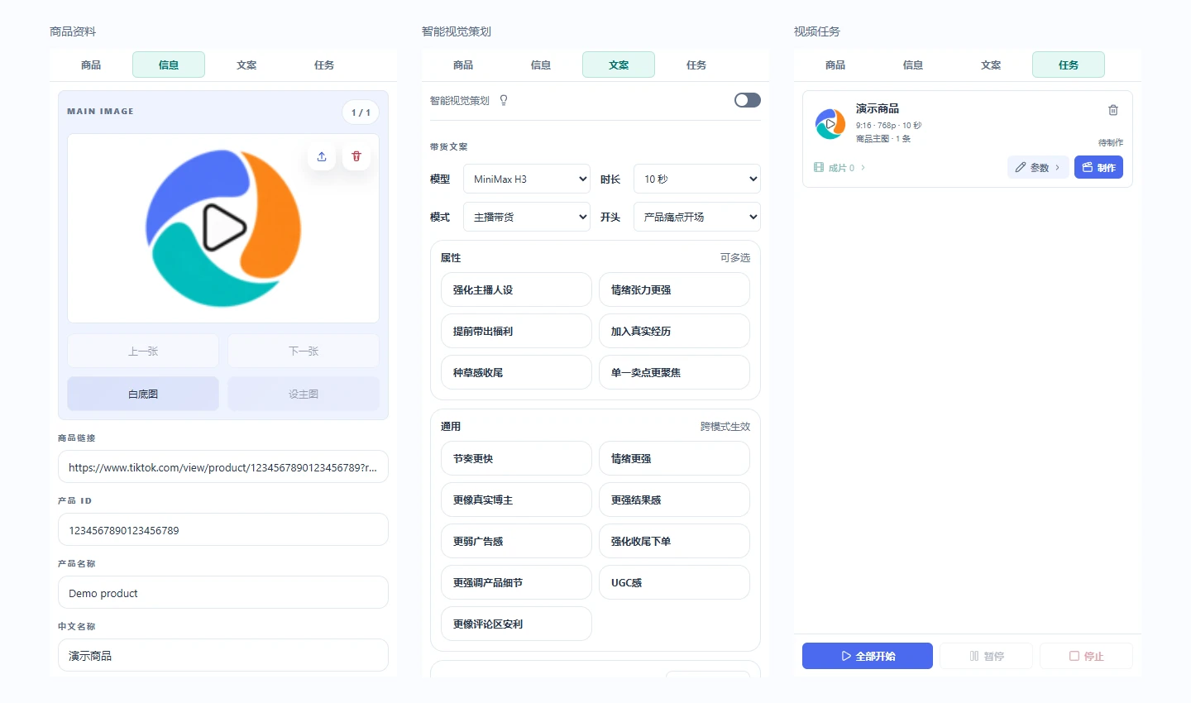The image size is (1191, 703).
Task: Click the lightbulb hint icon beside 智能视觉策划
Action: pyautogui.click(x=504, y=100)
